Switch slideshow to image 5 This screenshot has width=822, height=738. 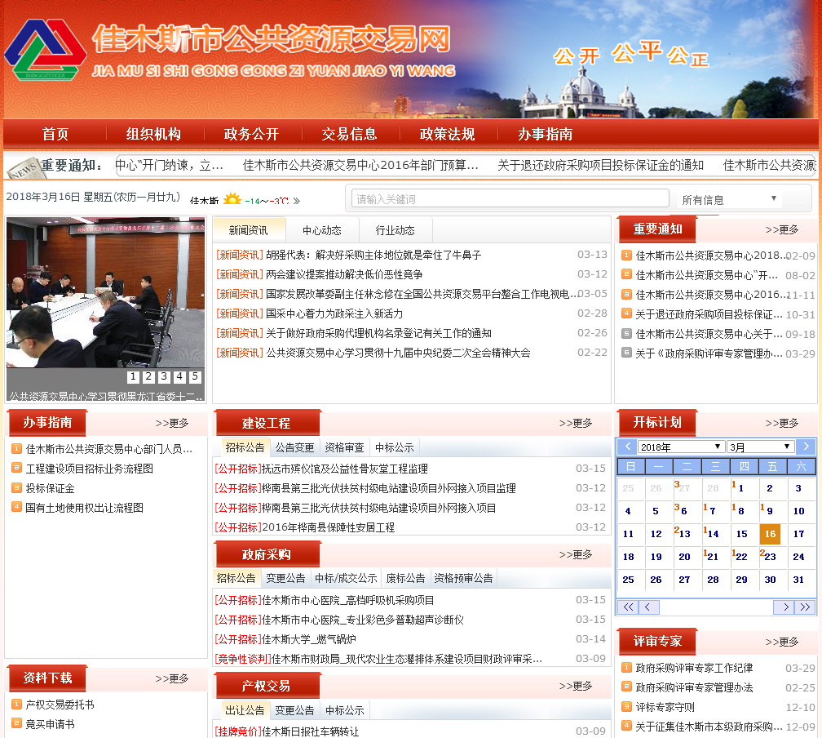195,376
